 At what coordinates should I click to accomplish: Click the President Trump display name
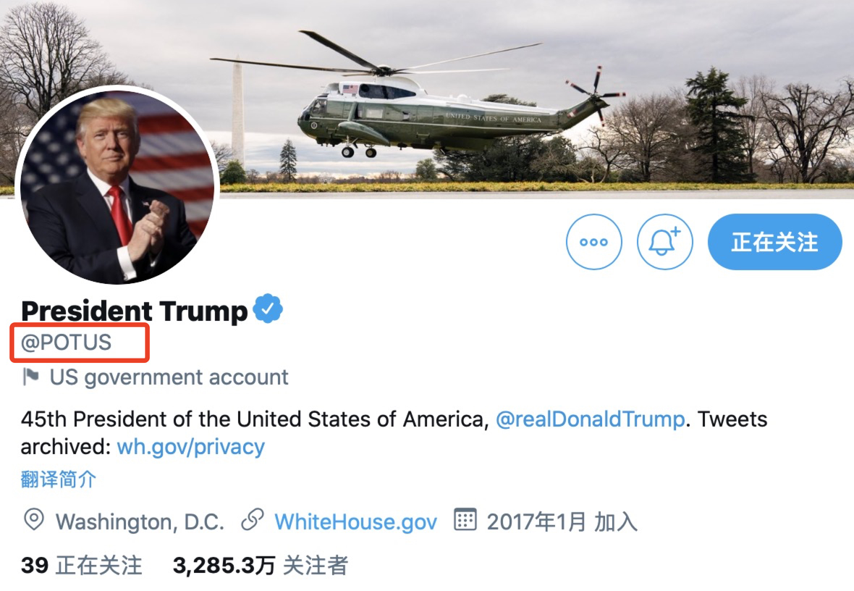134,311
